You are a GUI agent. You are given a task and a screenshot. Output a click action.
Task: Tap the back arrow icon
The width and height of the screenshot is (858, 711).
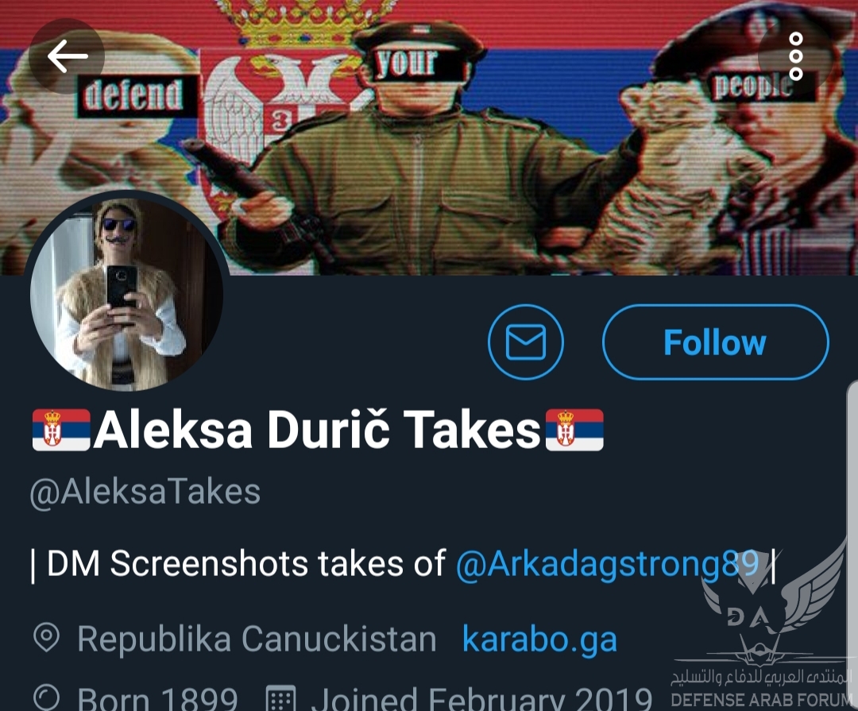67,56
